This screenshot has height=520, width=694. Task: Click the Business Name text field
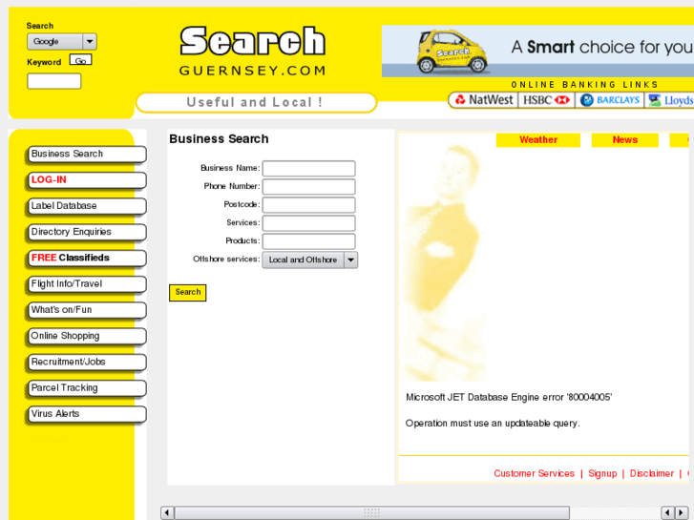(x=309, y=169)
